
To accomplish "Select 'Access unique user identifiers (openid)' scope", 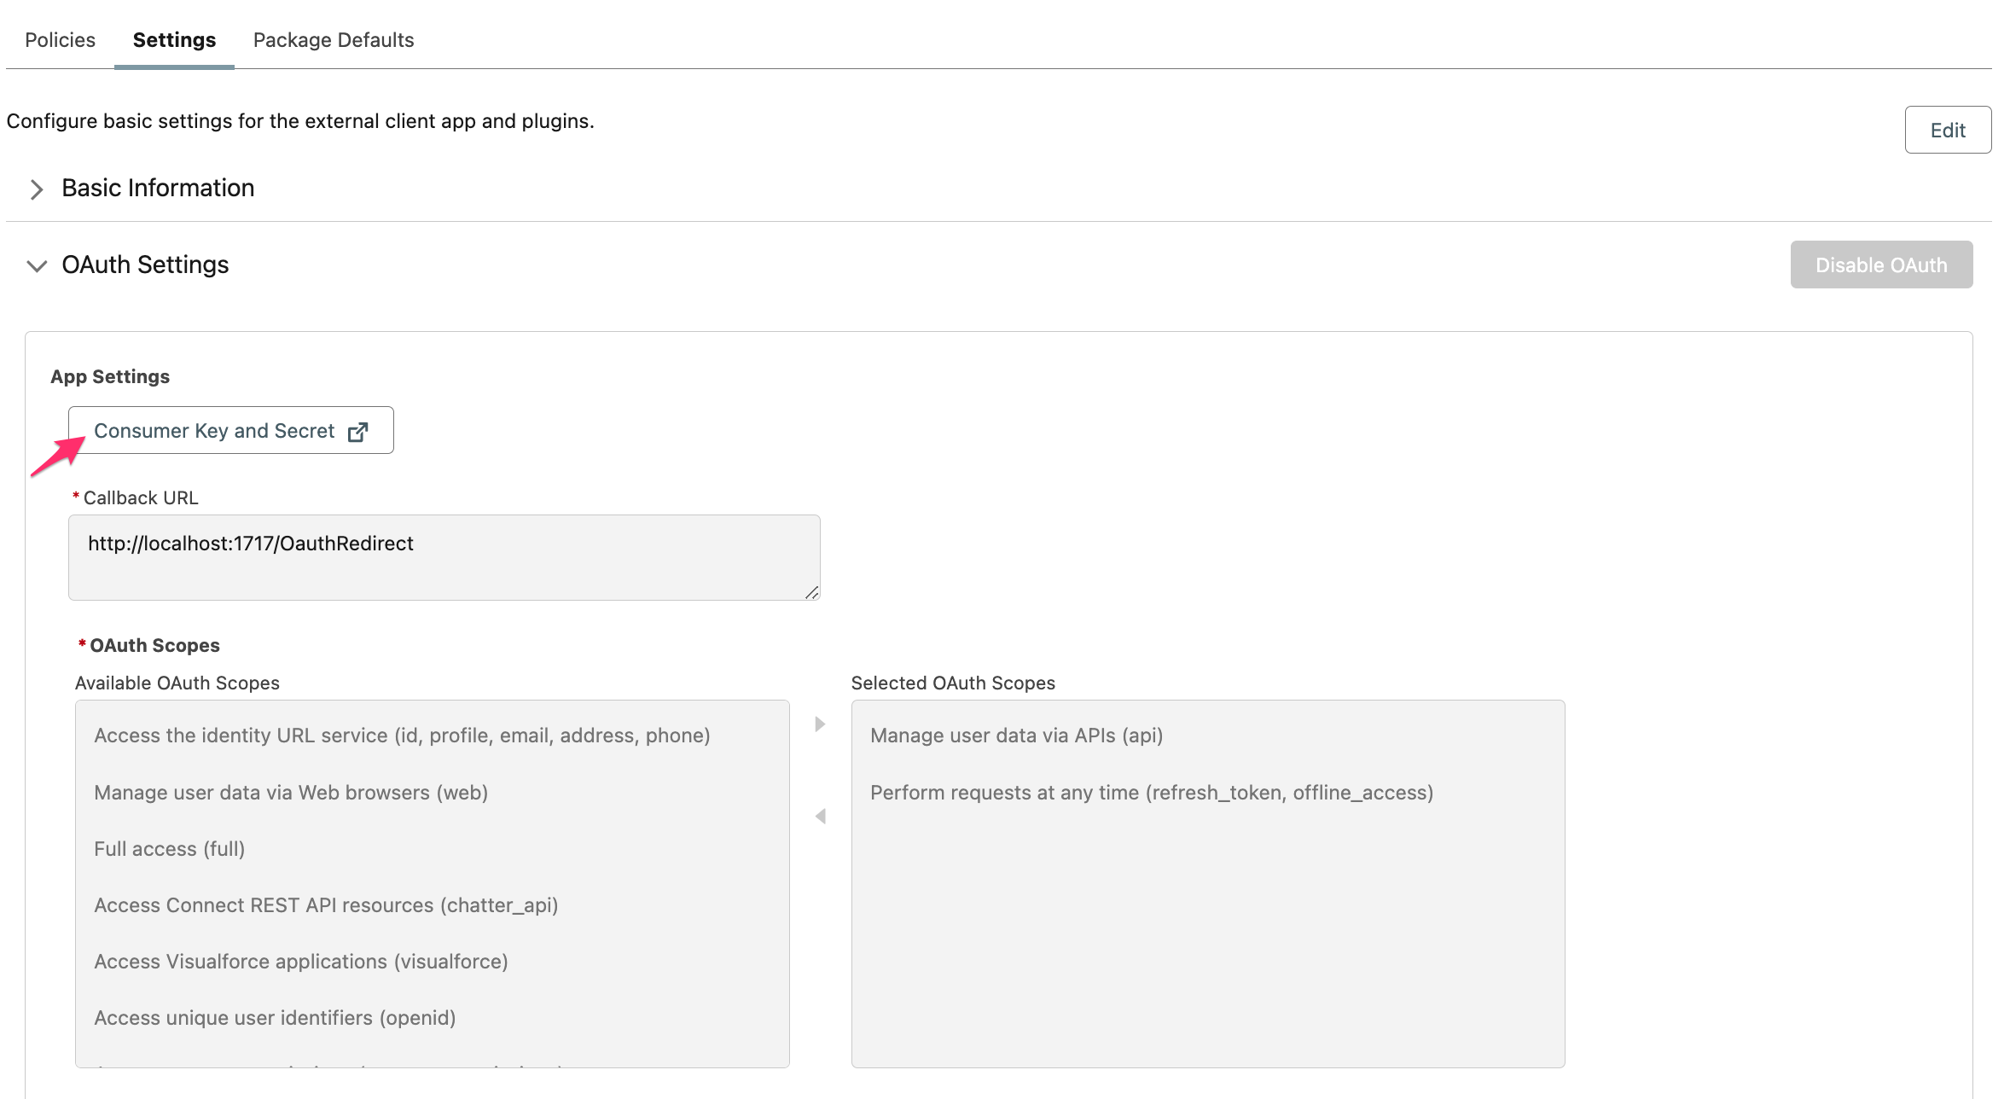I will [x=273, y=1017].
